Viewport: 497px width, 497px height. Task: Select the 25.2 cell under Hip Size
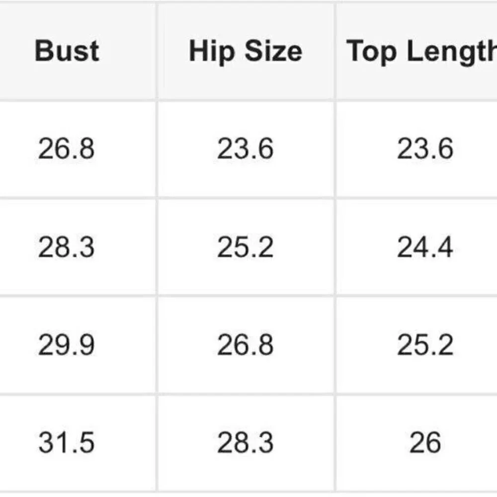[x=246, y=247]
